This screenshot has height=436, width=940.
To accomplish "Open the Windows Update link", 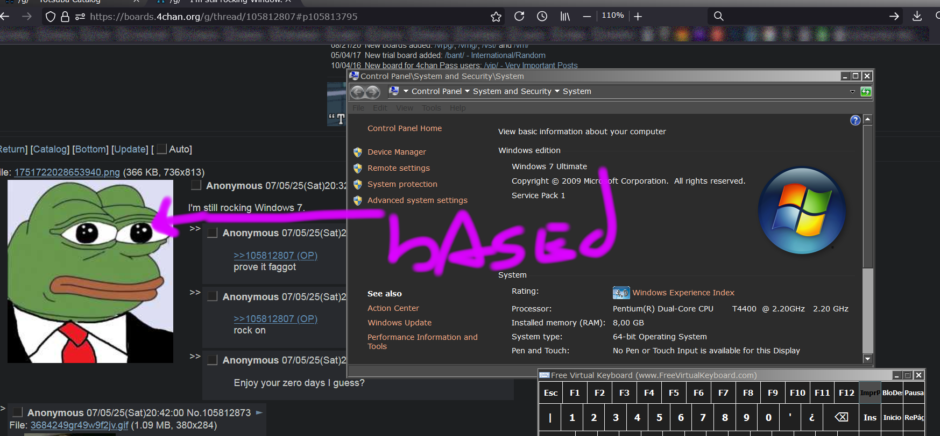I will pos(400,323).
